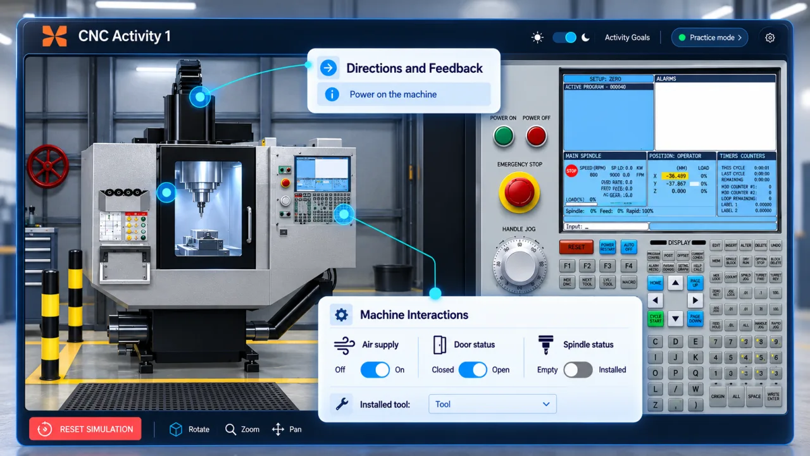Toggle the Air supply switch
Image resolution: width=810 pixels, height=456 pixels.
pos(375,370)
